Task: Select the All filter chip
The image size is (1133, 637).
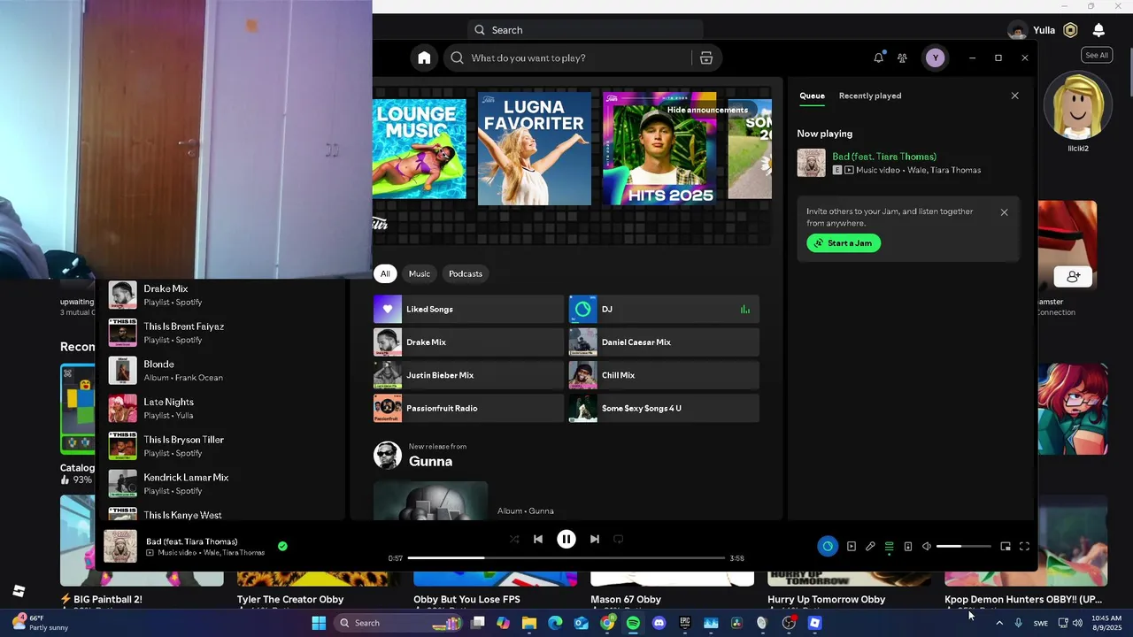Action: (x=385, y=273)
